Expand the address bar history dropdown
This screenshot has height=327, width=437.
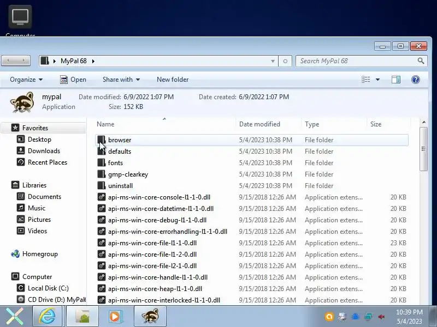[273, 61]
